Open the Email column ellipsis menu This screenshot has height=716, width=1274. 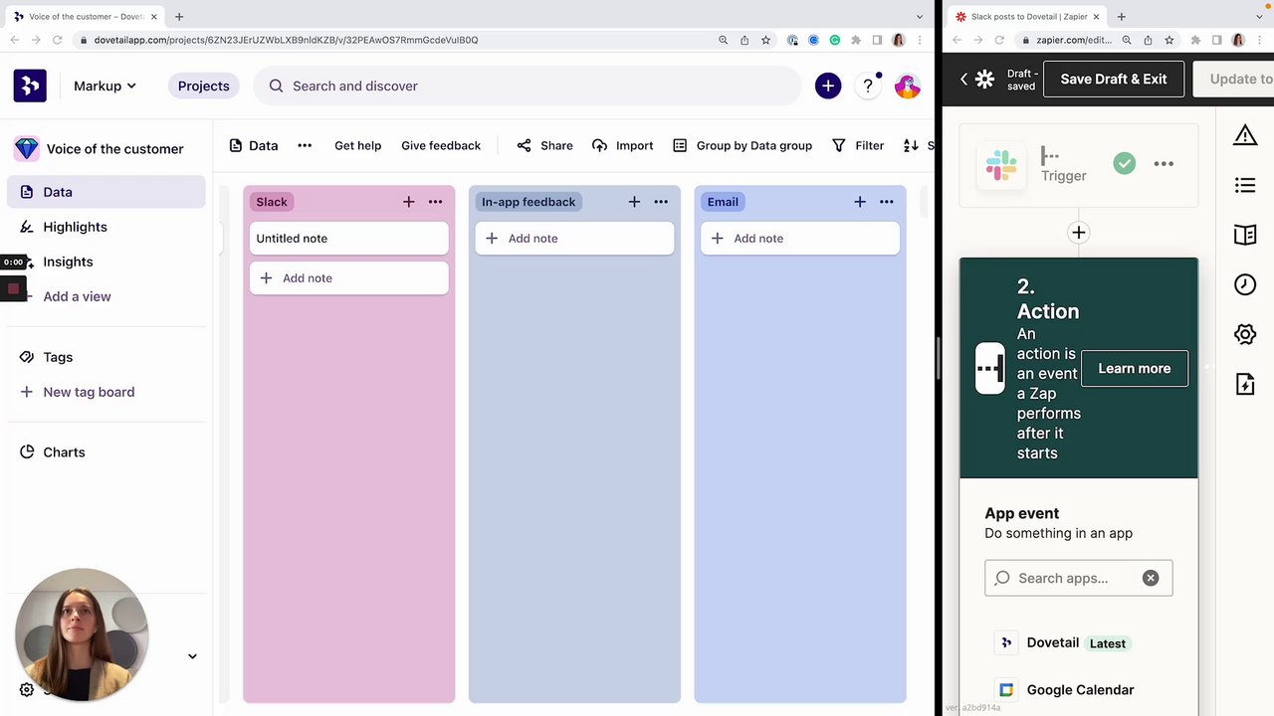(x=887, y=202)
